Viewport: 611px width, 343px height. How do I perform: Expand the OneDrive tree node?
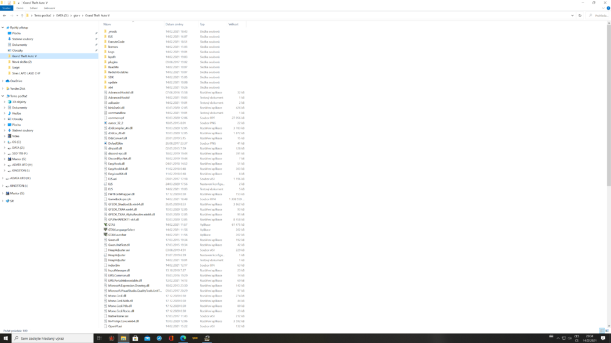(2, 81)
